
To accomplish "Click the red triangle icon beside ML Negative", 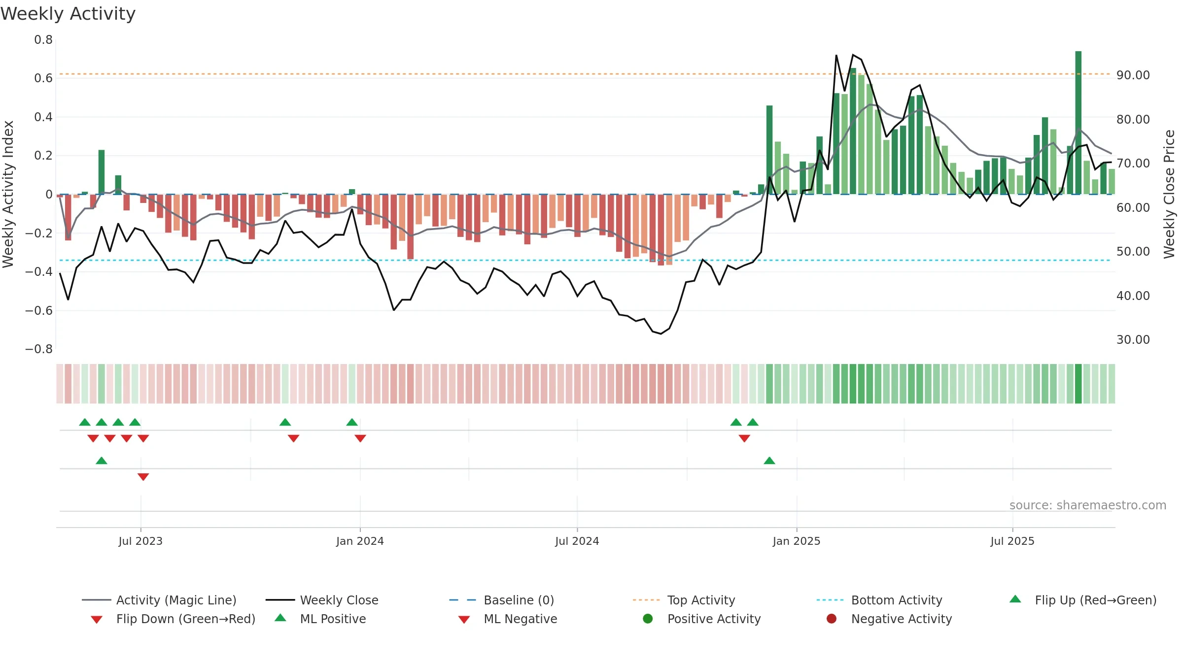I will tap(464, 620).
